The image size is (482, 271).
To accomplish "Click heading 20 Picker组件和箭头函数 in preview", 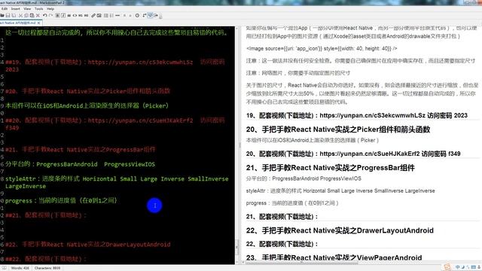I will click(x=338, y=129).
